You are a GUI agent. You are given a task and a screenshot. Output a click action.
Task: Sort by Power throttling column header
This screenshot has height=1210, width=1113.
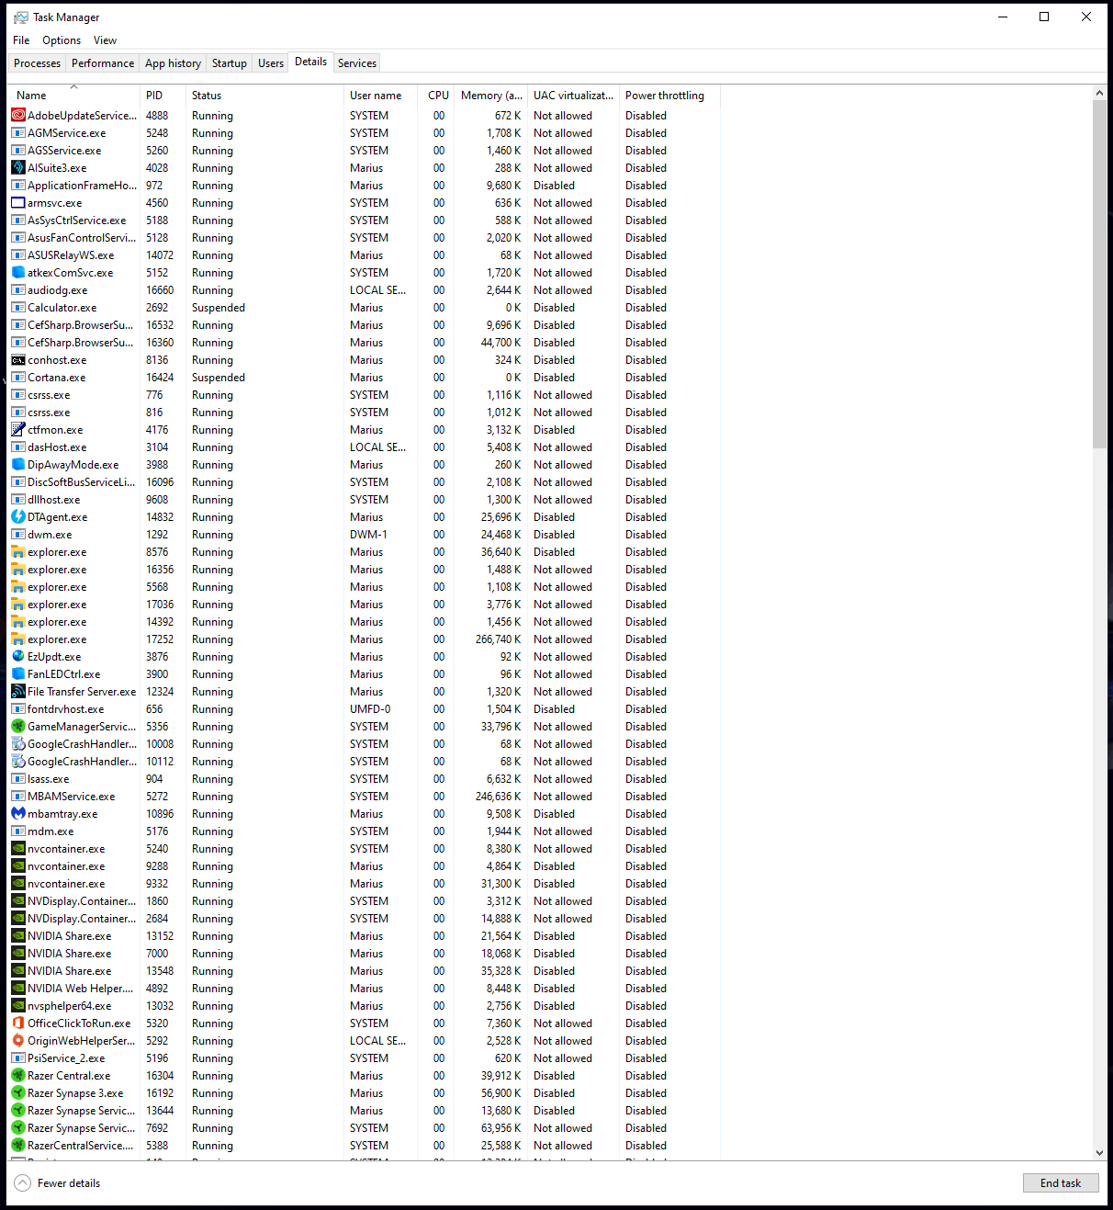669,96
